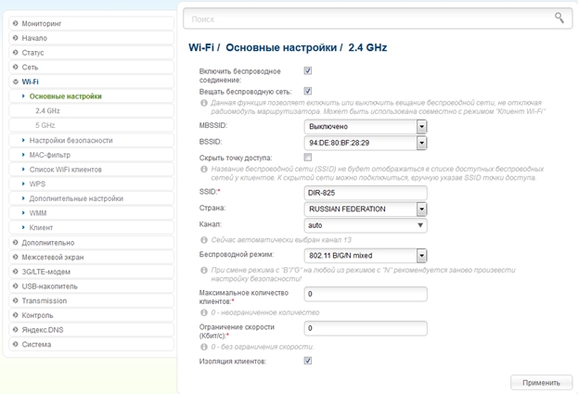Open the channel auto dropdown

click(420, 225)
